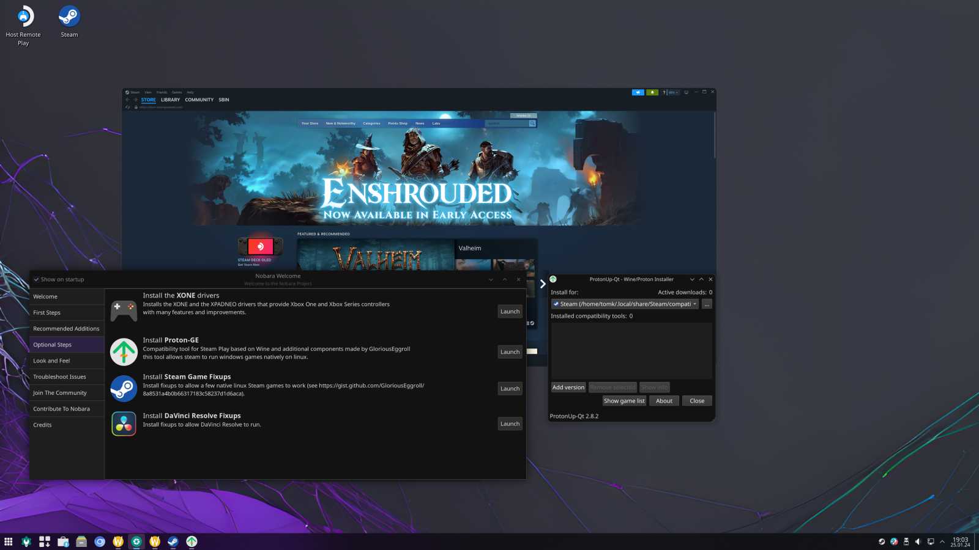
Task: Open the file manager taskbar icon
Action: click(x=81, y=541)
